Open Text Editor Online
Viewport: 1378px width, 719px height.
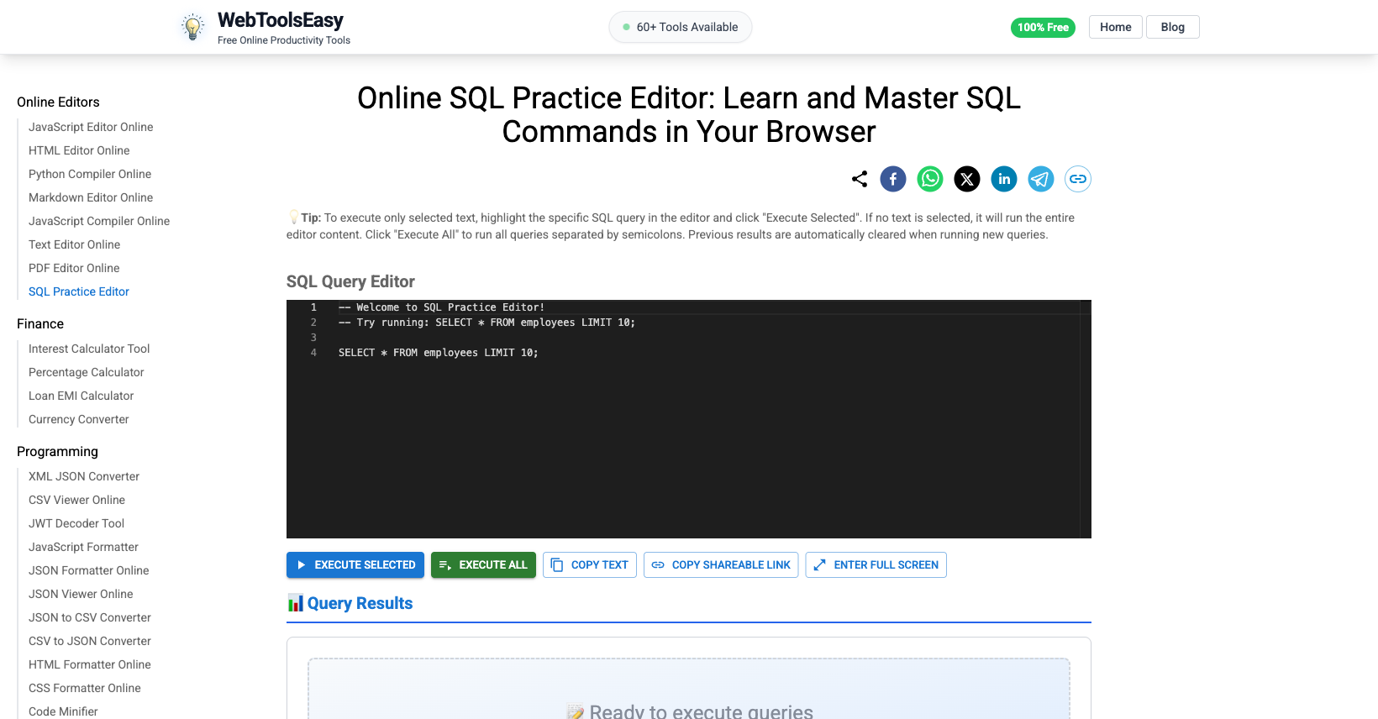(74, 244)
